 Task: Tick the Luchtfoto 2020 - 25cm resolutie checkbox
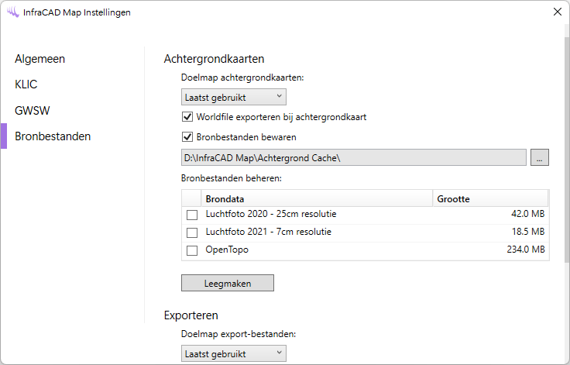click(192, 215)
